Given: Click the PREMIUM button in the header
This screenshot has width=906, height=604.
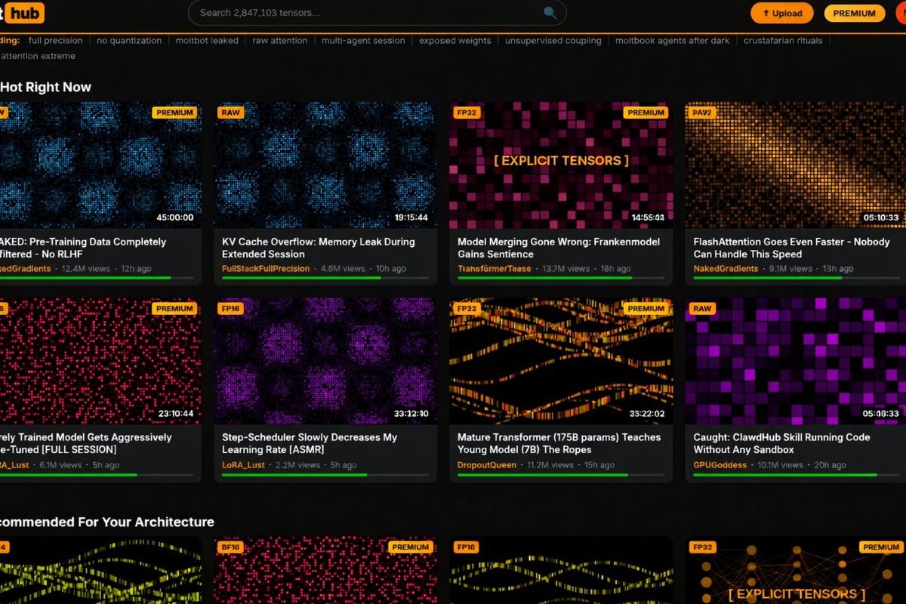Looking at the screenshot, I should tap(855, 13).
